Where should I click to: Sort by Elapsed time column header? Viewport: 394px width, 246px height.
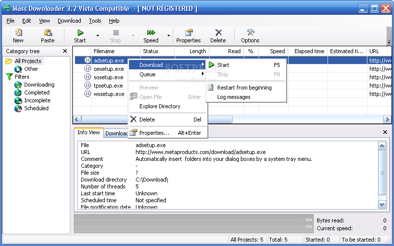pyautogui.click(x=308, y=51)
